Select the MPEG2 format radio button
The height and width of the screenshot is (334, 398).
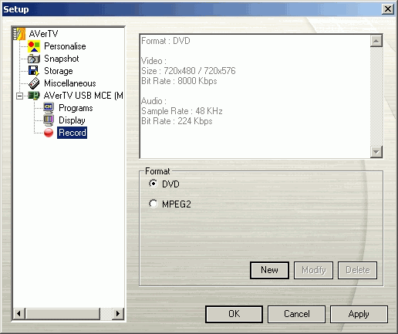point(153,204)
